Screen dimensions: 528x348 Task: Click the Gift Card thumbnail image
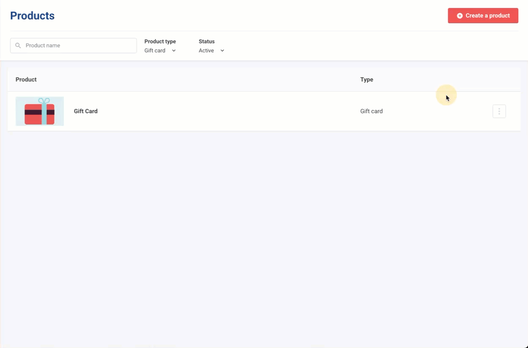[x=40, y=111]
